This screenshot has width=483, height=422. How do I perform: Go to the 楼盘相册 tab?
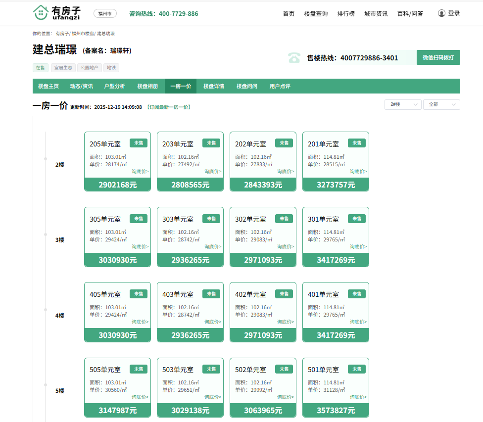click(147, 86)
